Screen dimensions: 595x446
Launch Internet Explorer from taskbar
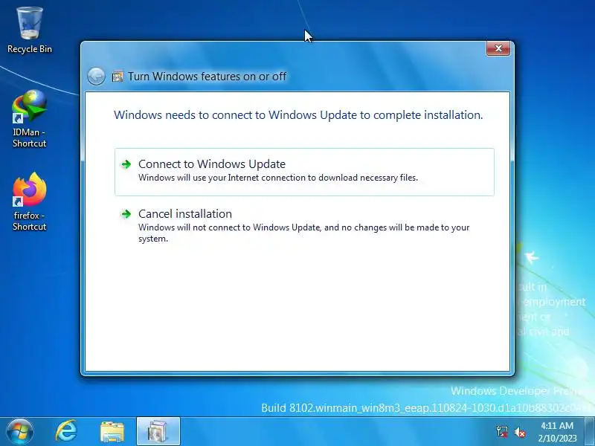[66, 432]
